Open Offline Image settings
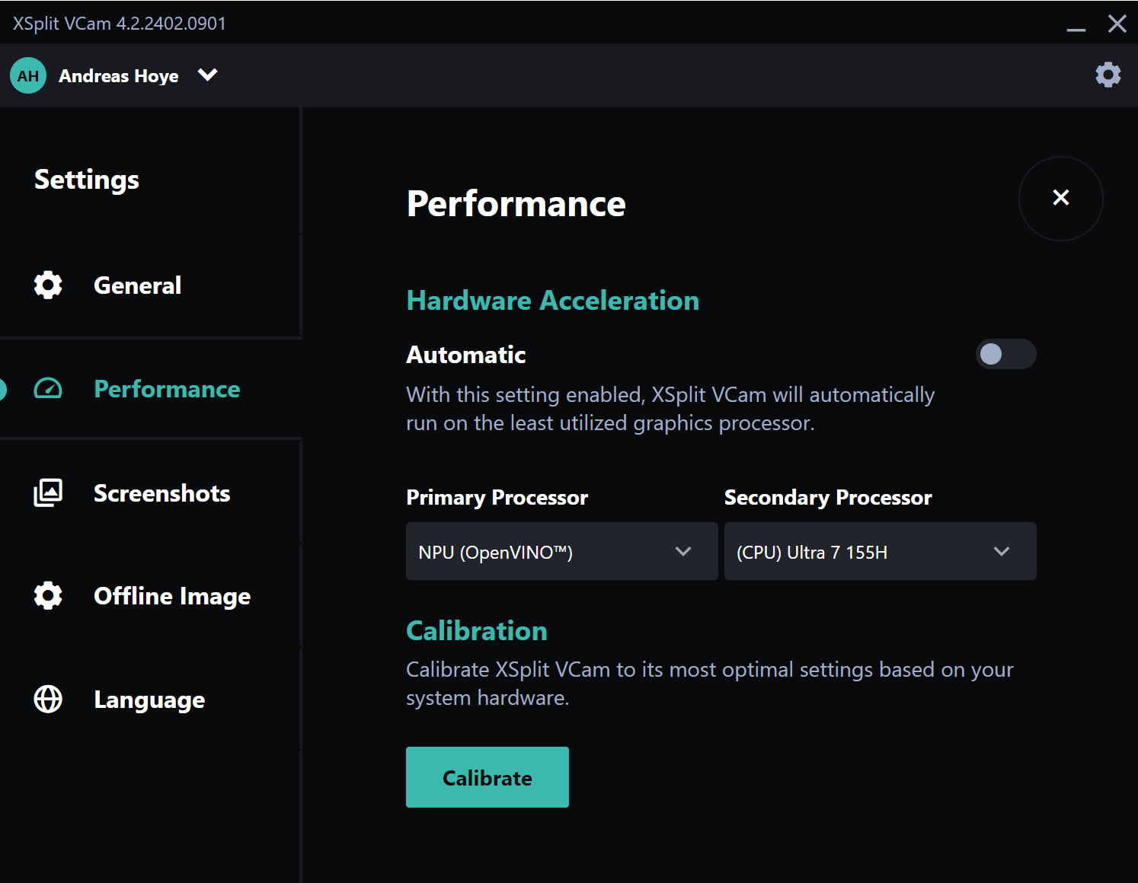 [151, 596]
